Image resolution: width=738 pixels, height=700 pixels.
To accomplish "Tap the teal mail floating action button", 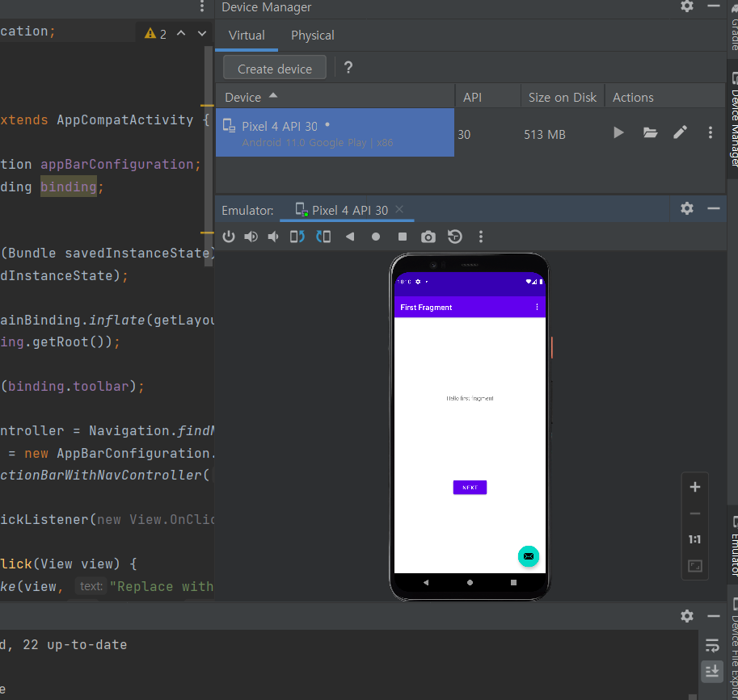I will click(x=528, y=556).
